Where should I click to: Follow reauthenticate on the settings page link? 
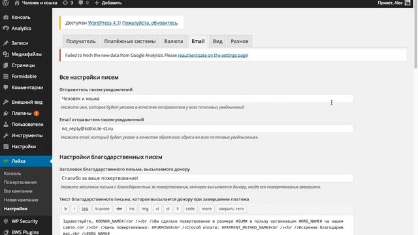[x=212, y=55]
